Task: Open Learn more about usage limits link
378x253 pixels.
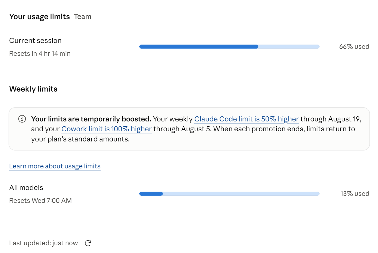Action: tap(55, 166)
